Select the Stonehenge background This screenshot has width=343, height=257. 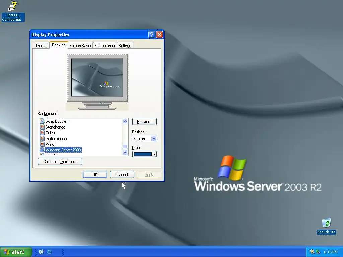point(55,127)
